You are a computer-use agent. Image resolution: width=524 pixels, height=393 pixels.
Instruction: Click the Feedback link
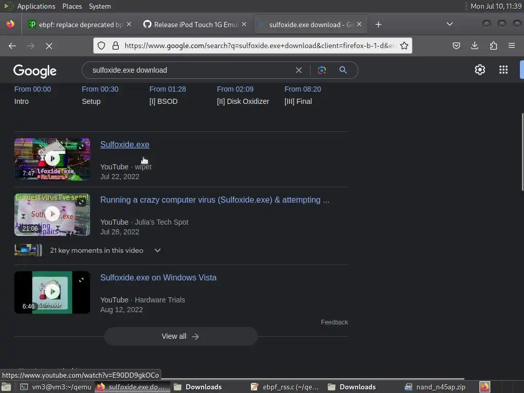pyautogui.click(x=334, y=322)
